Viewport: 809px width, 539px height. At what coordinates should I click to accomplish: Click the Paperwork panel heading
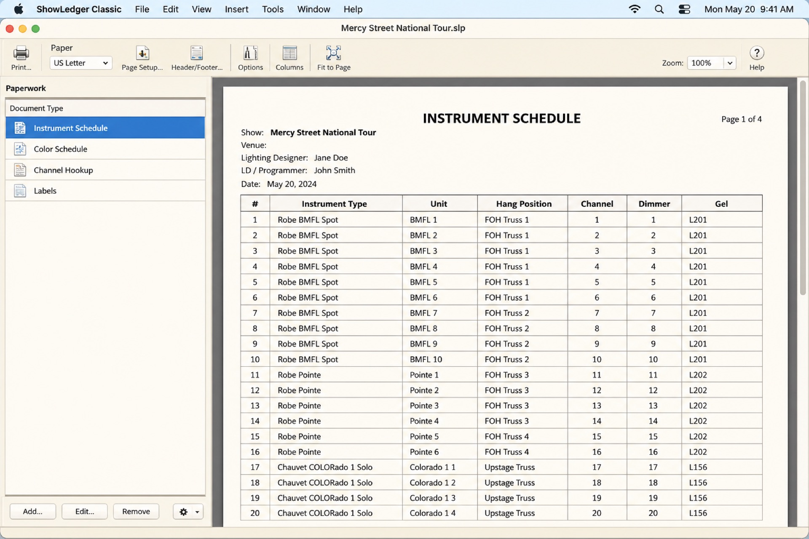point(26,88)
